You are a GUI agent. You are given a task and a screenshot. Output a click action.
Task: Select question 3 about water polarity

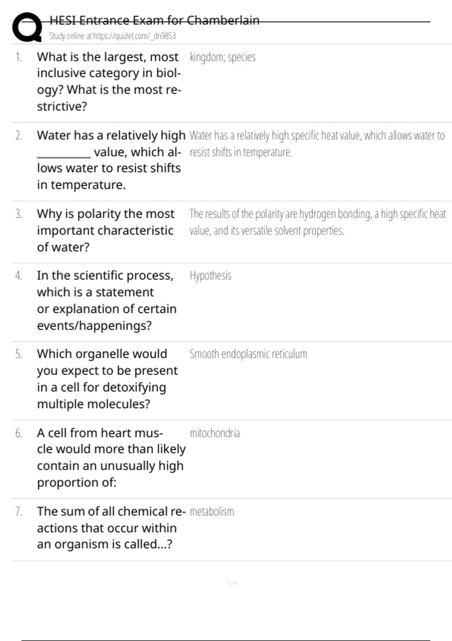pos(105,230)
